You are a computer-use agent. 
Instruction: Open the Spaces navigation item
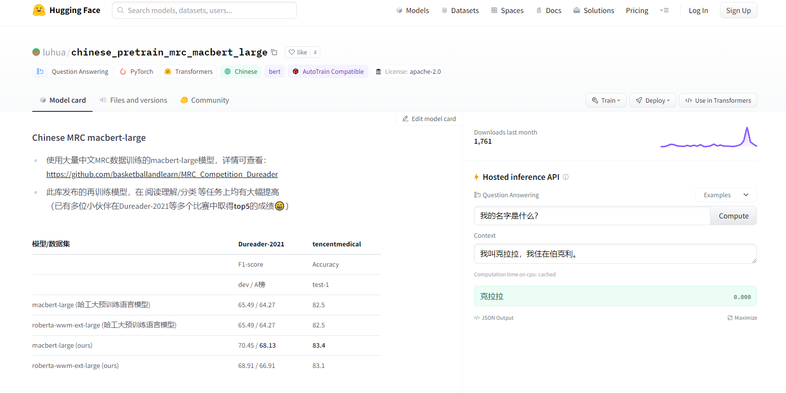(x=507, y=10)
